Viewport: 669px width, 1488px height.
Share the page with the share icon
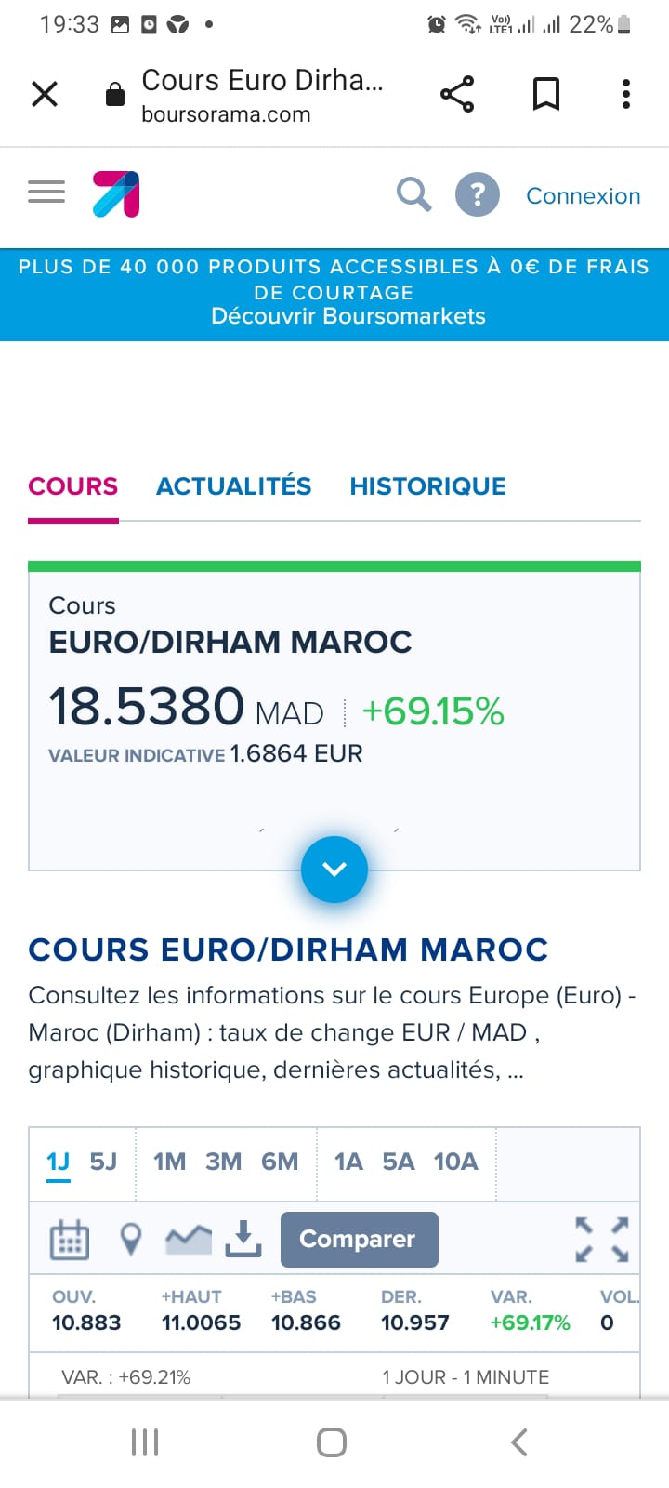[x=456, y=93]
